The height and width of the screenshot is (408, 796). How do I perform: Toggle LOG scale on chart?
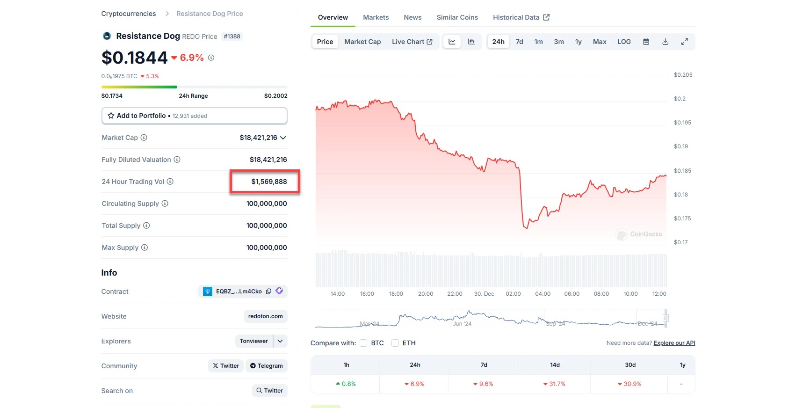(x=624, y=42)
